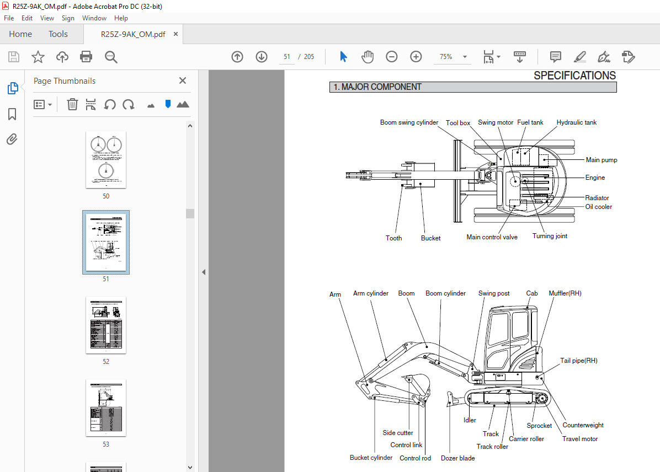Open the Sign menu
Screen dimensions: 660x472
[68, 18]
